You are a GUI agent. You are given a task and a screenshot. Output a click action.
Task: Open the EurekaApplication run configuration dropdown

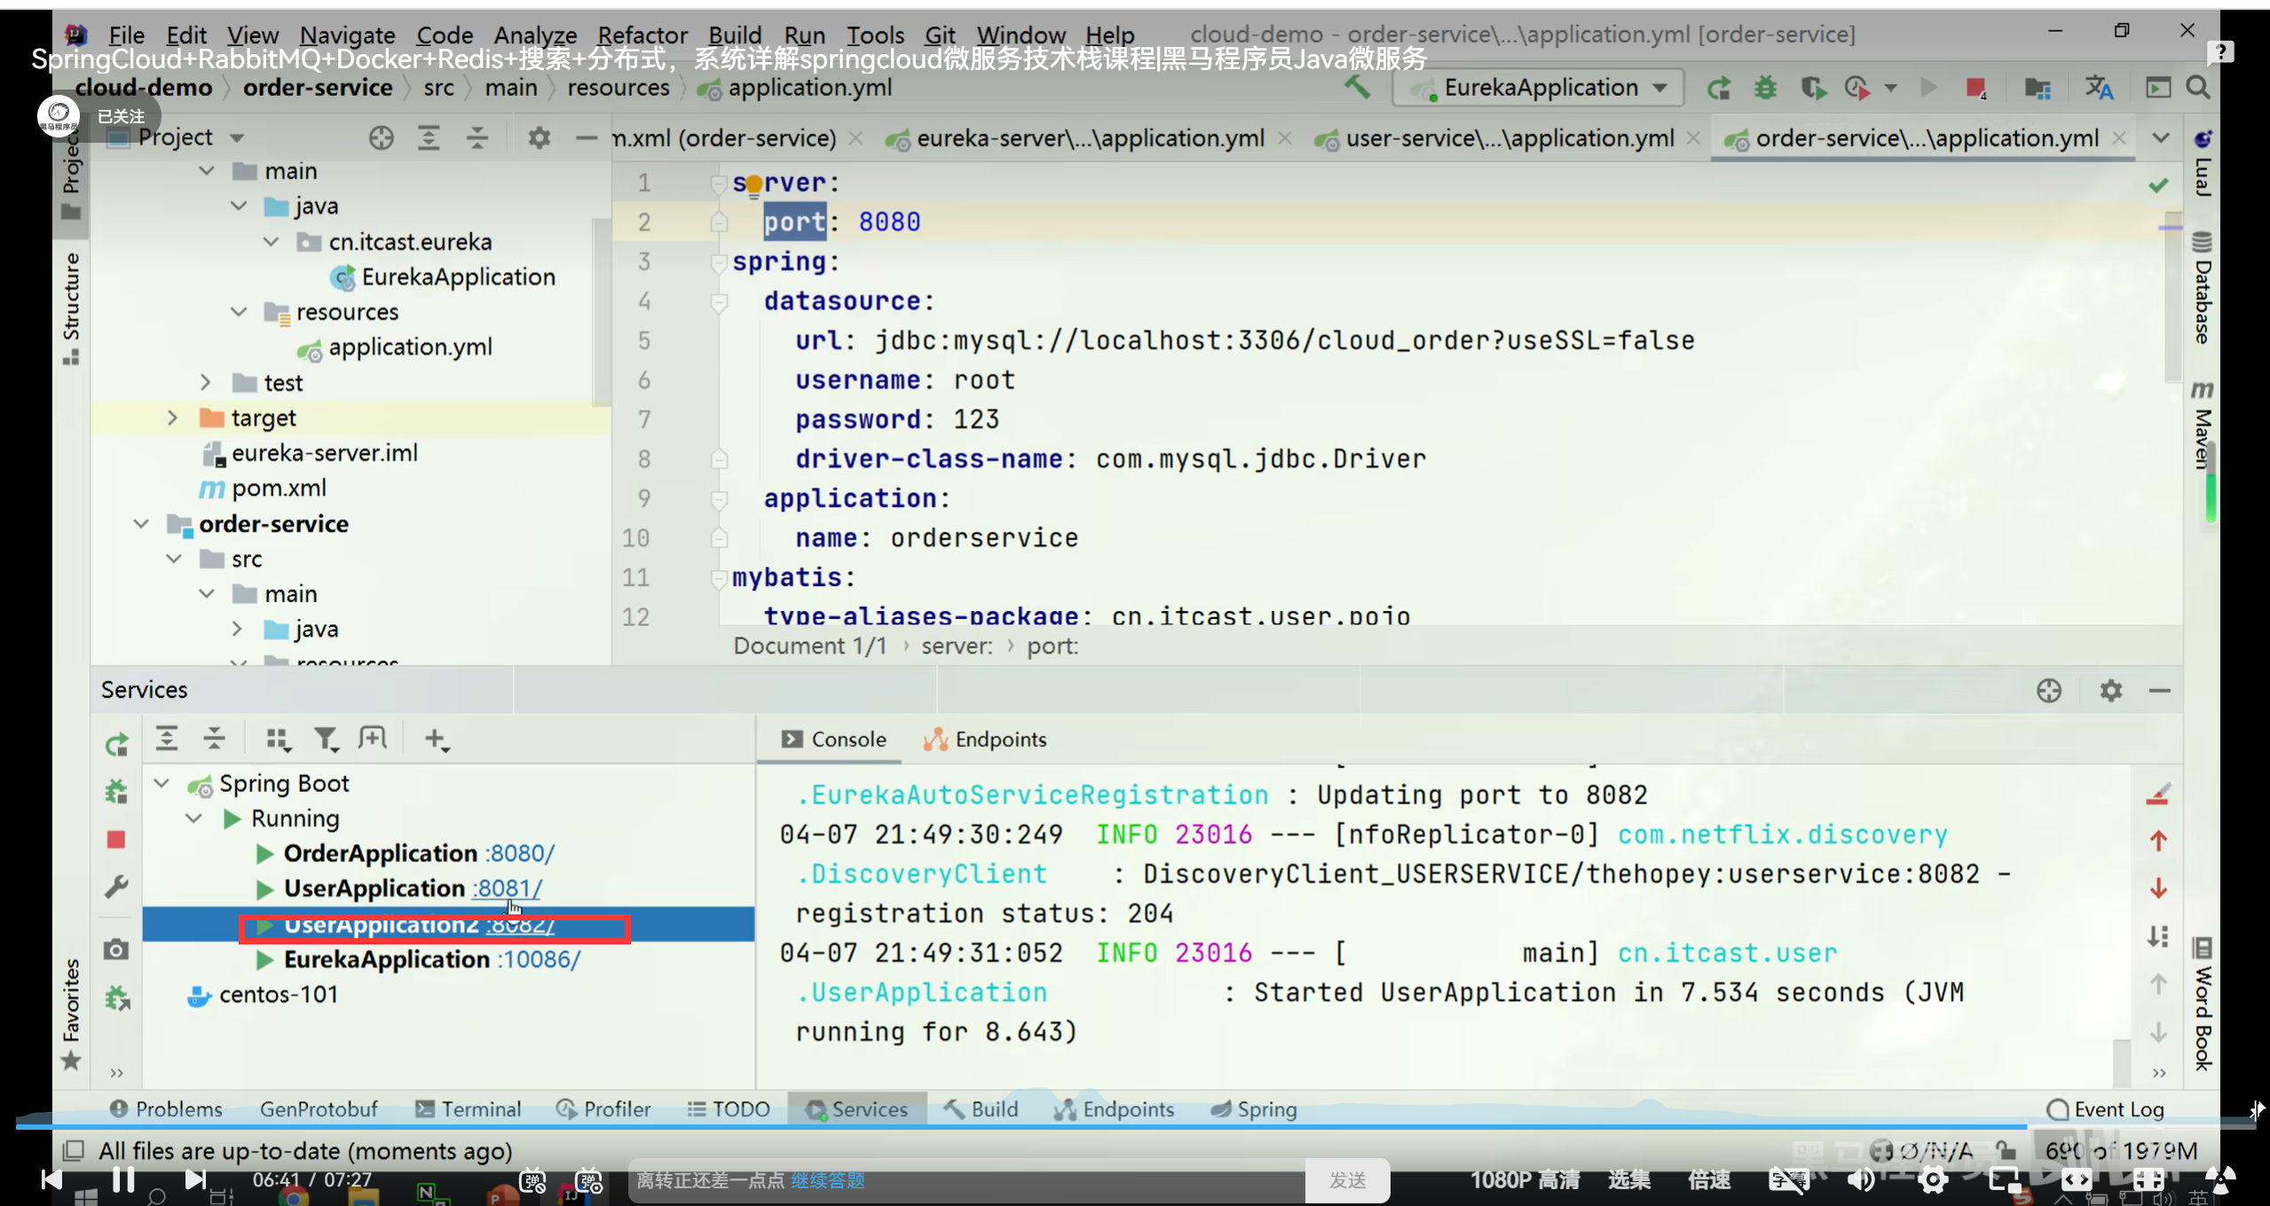click(1541, 88)
